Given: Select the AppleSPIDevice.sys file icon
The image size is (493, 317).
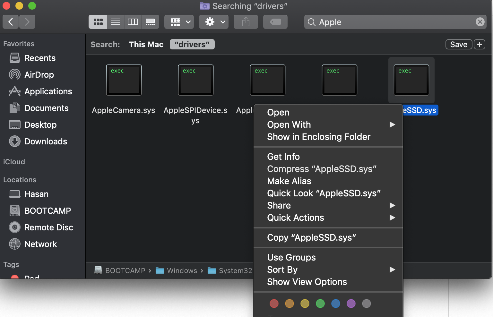Looking at the screenshot, I should click(x=196, y=80).
